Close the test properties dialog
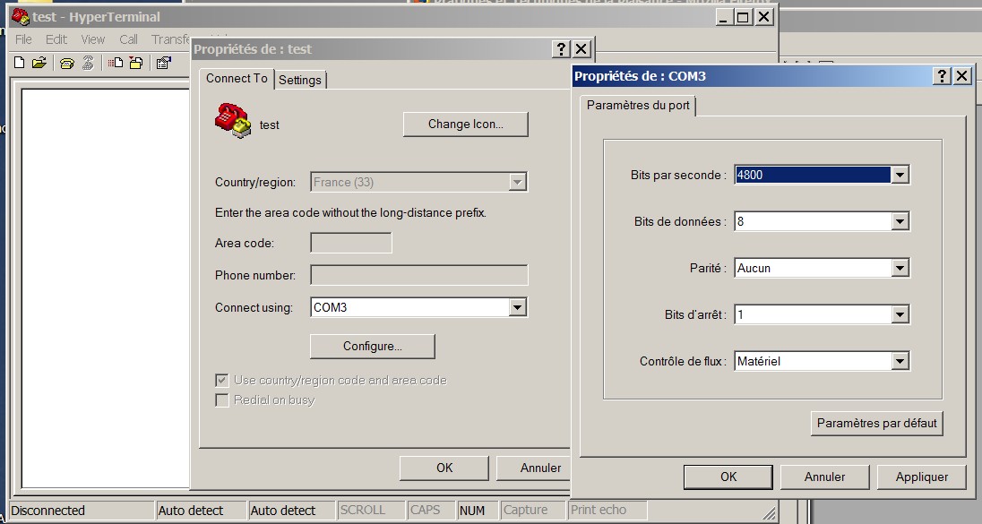The width and height of the screenshot is (982, 524). click(581, 49)
